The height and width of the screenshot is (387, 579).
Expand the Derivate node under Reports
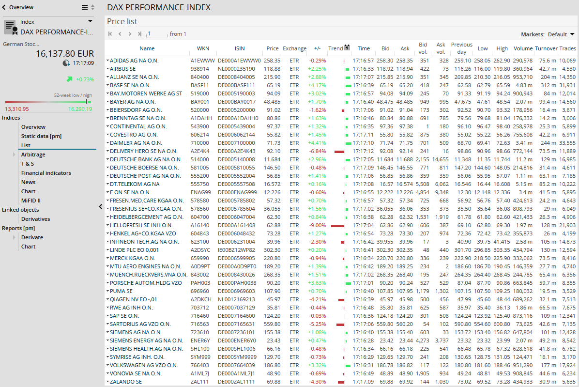click(x=15, y=237)
